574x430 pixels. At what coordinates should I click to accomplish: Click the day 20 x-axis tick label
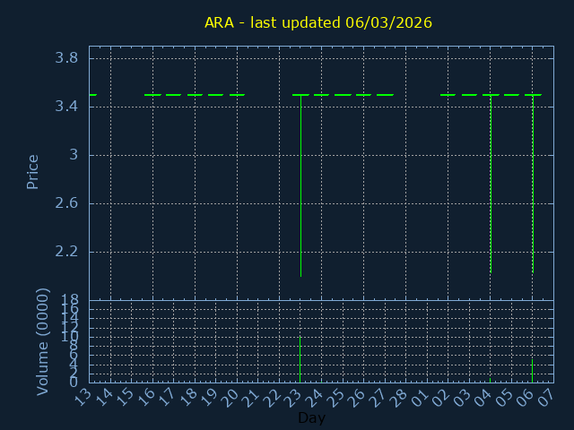point(230,397)
